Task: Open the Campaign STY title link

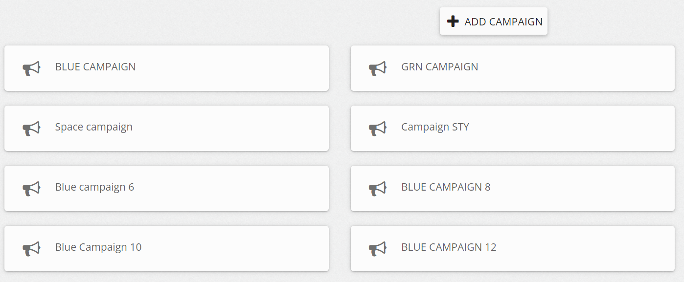Action: (x=435, y=127)
